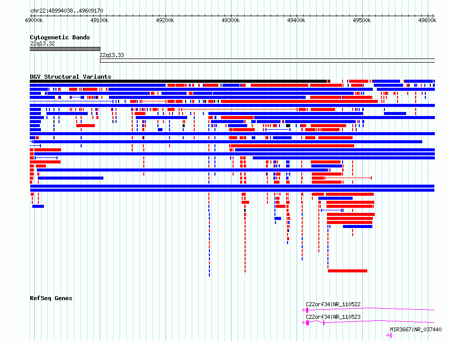The width and height of the screenshot is (449, 341).
Task: Open the C22orf34|NR_110523 gene label
Action: (333, 317)
